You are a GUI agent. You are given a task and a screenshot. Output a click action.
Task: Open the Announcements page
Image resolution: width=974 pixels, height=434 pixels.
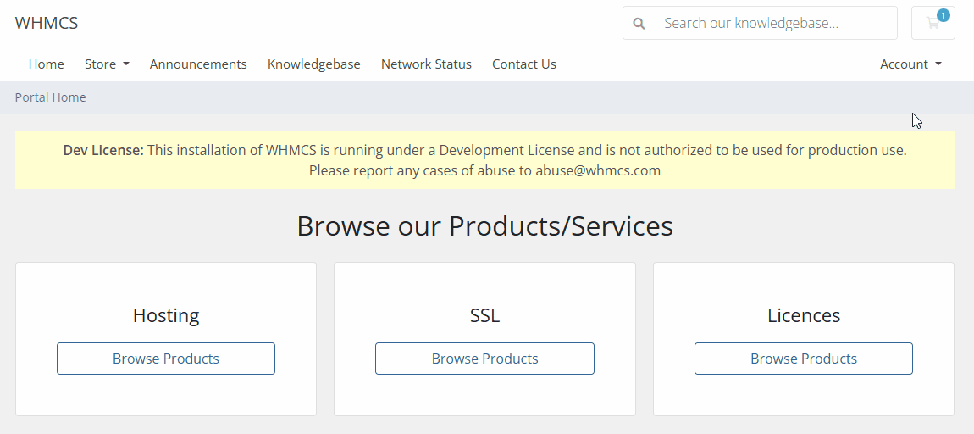pos(198,64)
